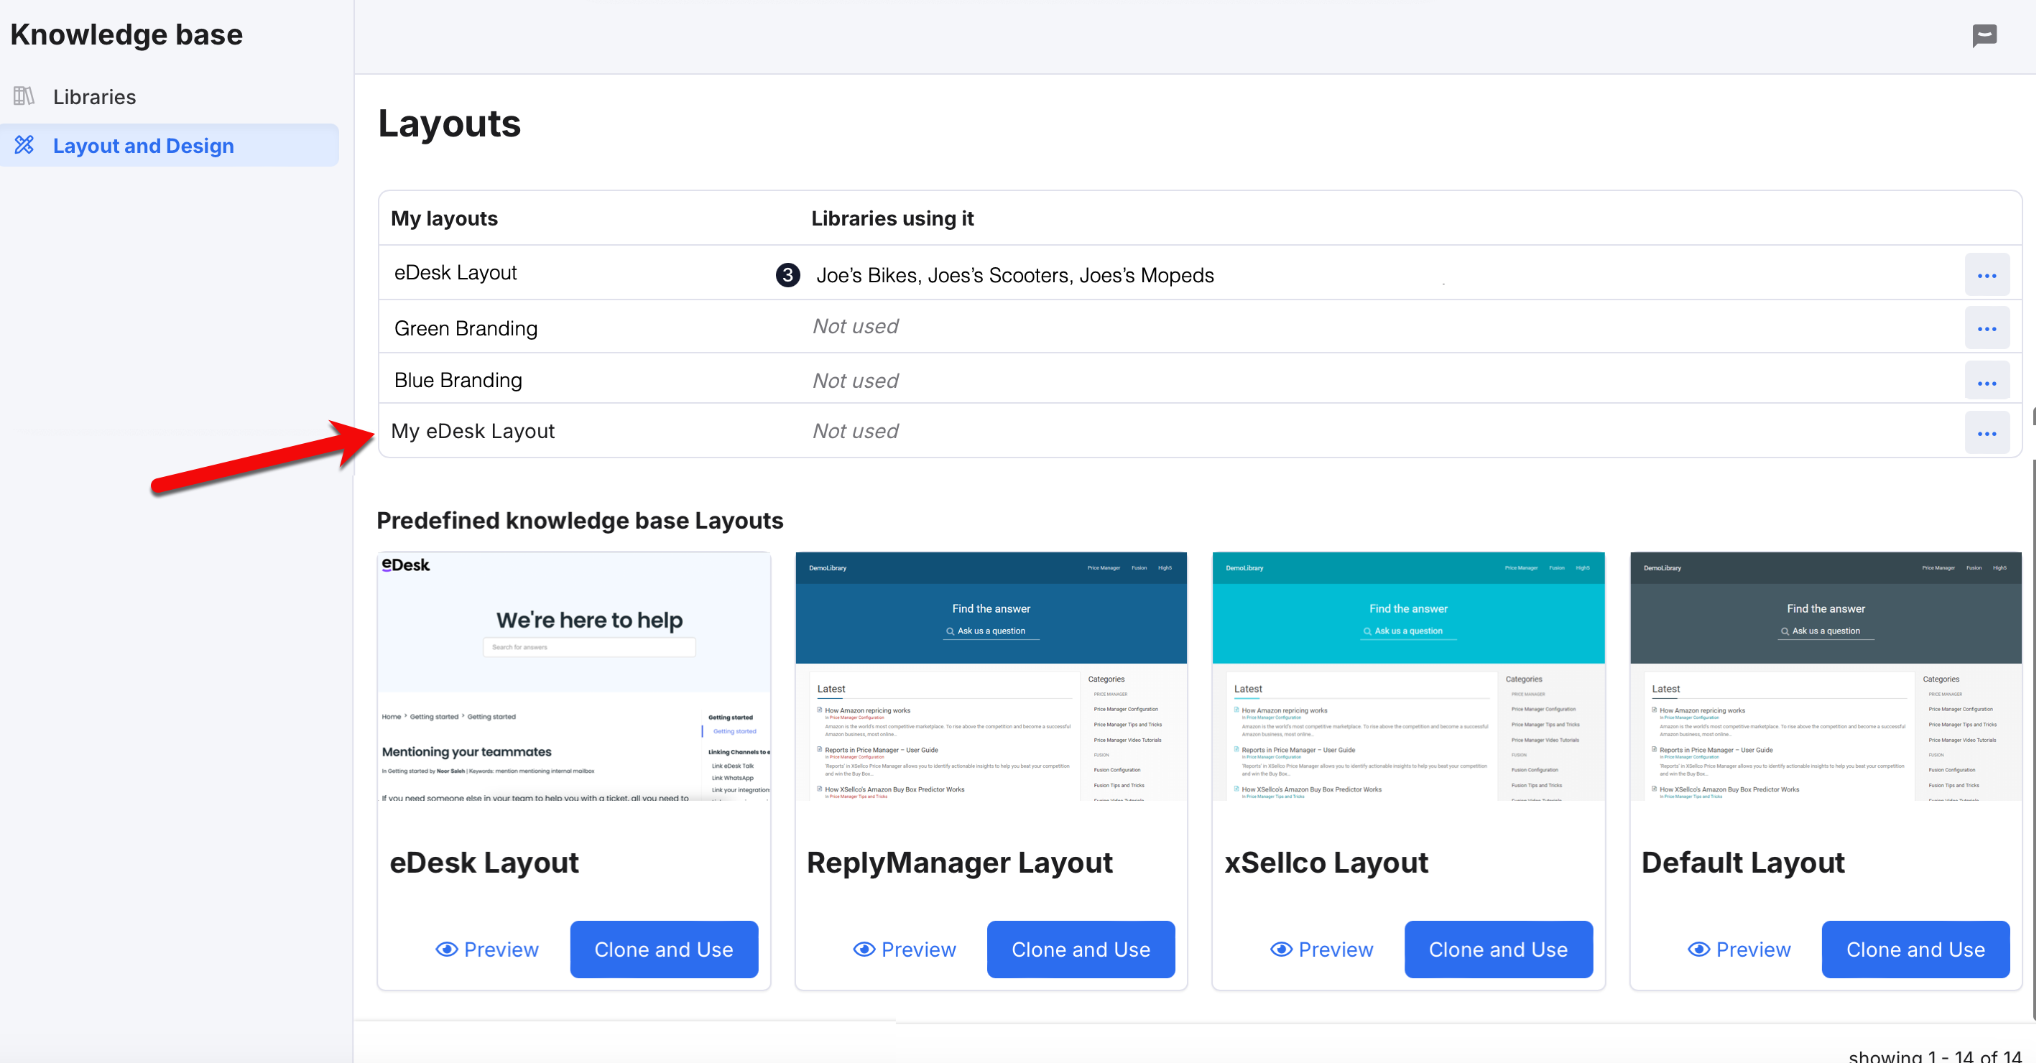Viewport: 2039px width, 1063px height.
Task: Clone and Use the Default Layout
Action: coord(1915,949)
